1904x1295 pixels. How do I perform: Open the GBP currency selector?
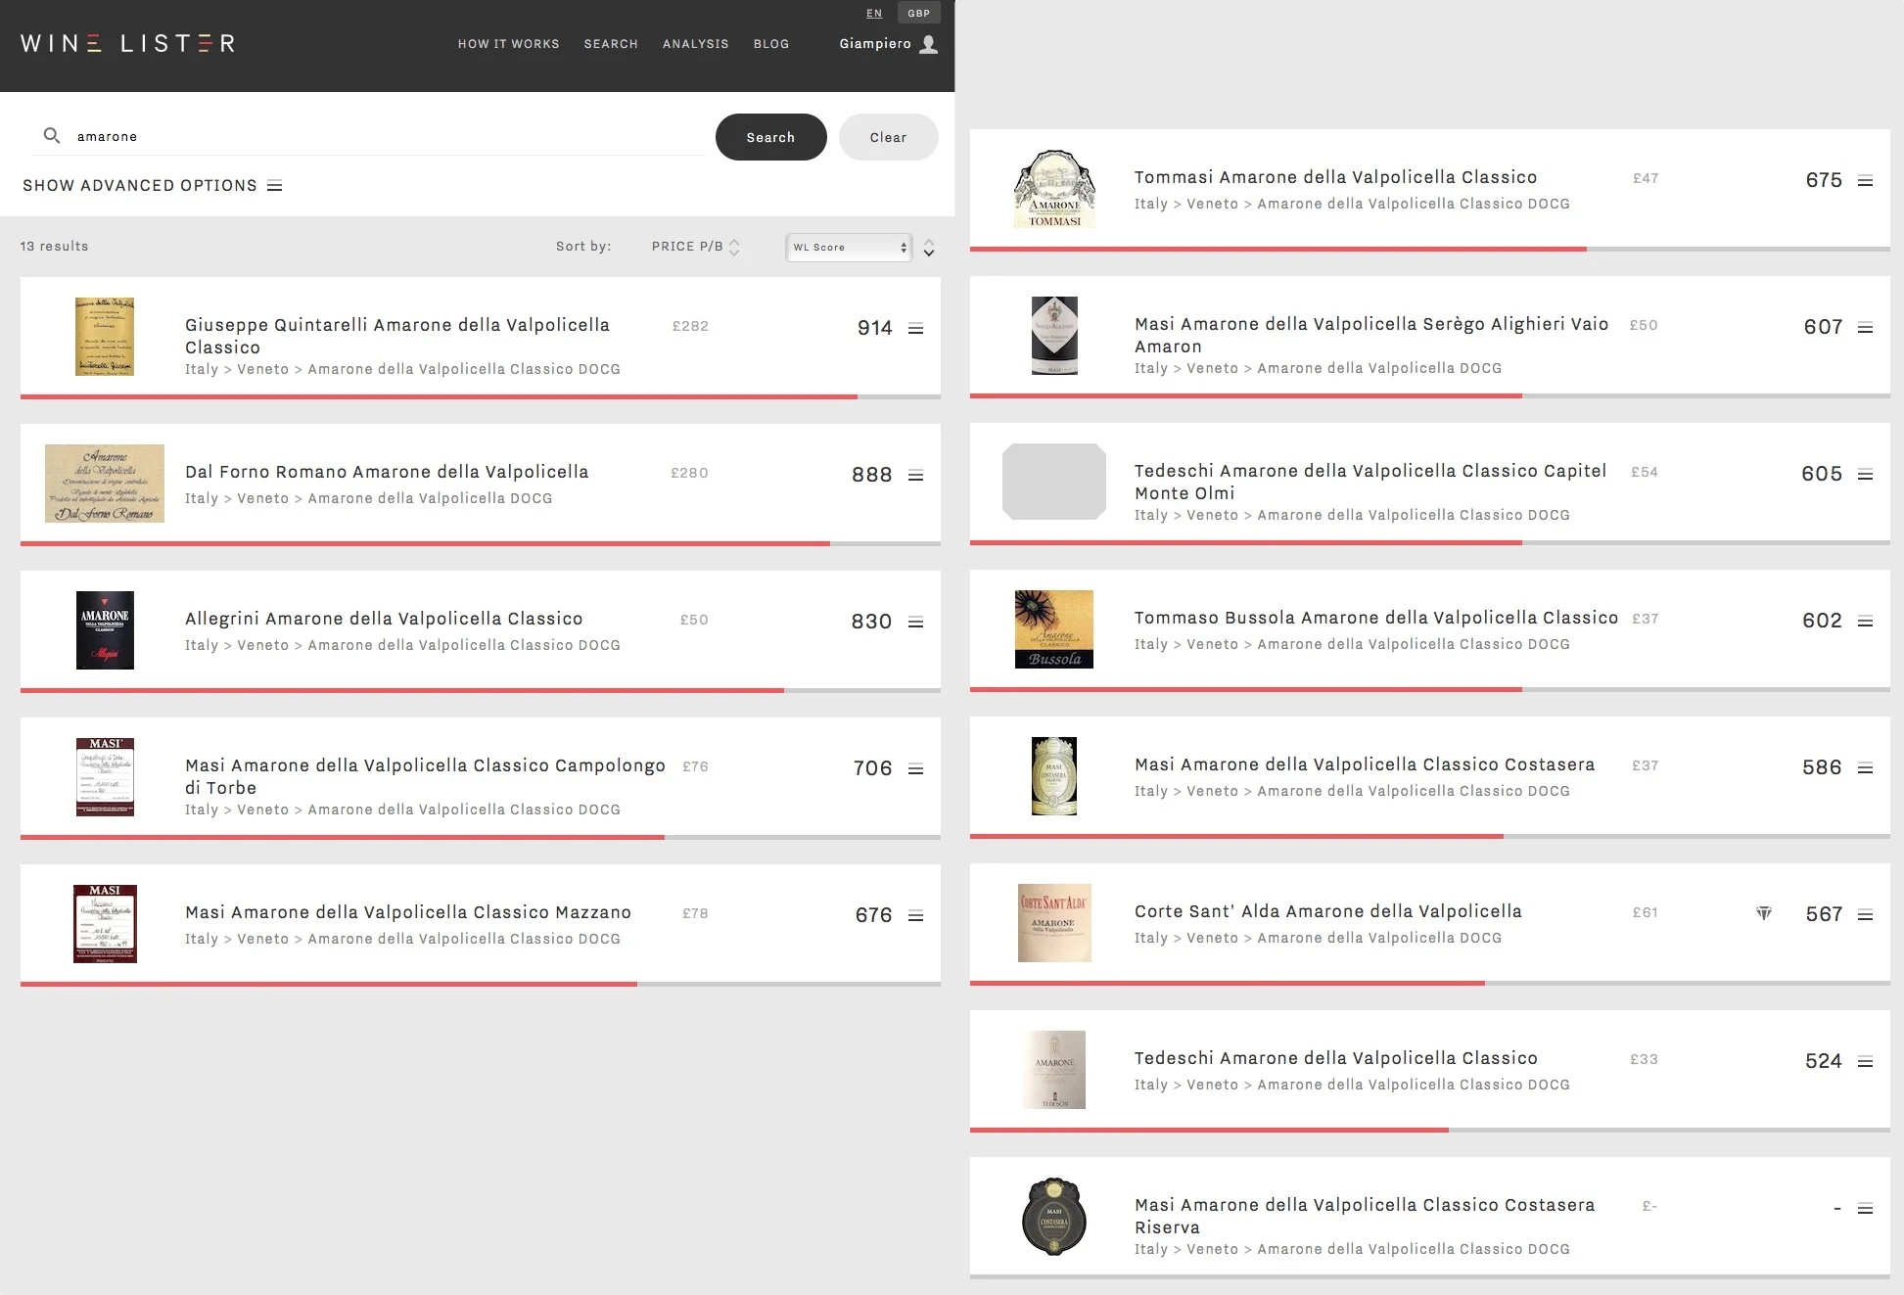[x=918, y=13]
